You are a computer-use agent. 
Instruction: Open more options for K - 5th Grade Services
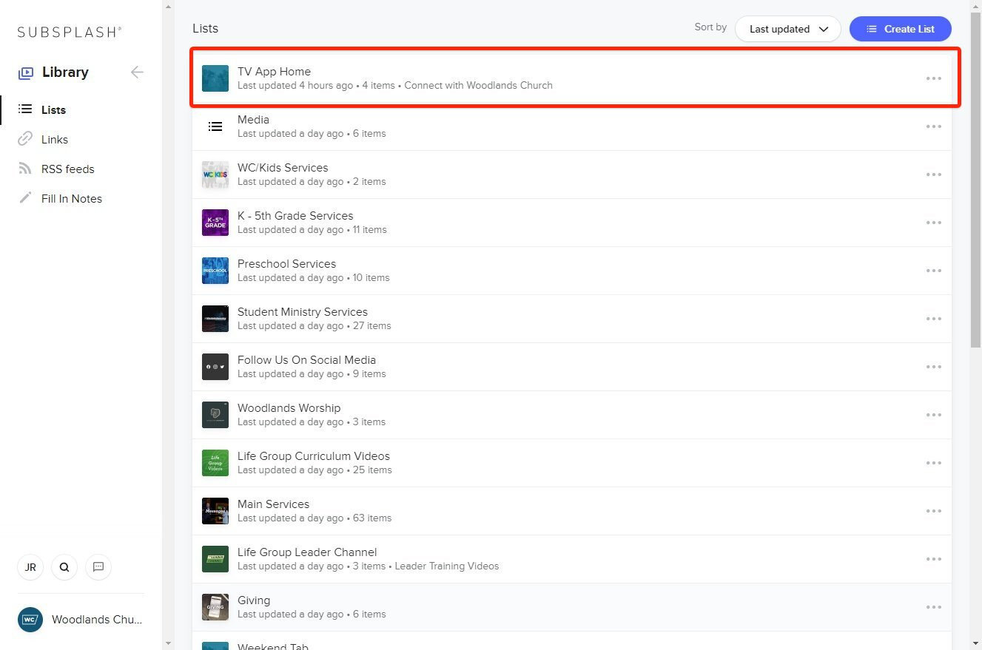(x=934, y=223)
